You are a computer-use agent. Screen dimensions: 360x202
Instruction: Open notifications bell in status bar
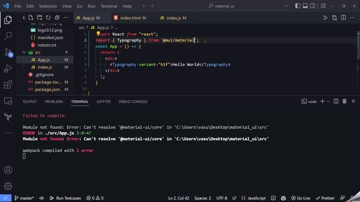click(x=352, y=198)
